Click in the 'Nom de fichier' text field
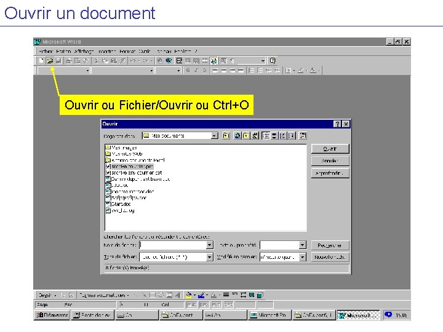This screenshot has width=443, height=332. coord(173,245)
